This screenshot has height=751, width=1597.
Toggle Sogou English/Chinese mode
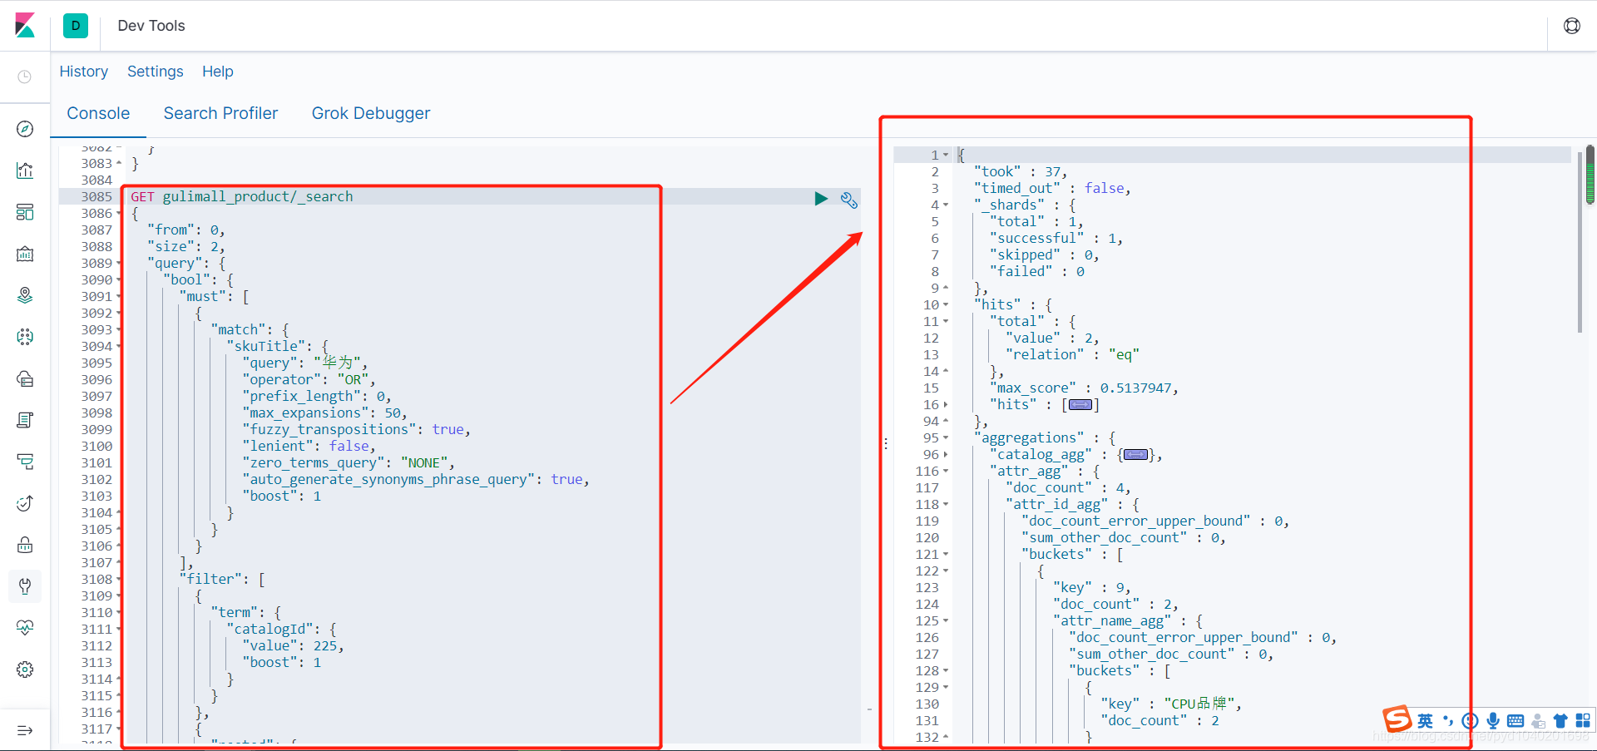(x=1426, y=720)
